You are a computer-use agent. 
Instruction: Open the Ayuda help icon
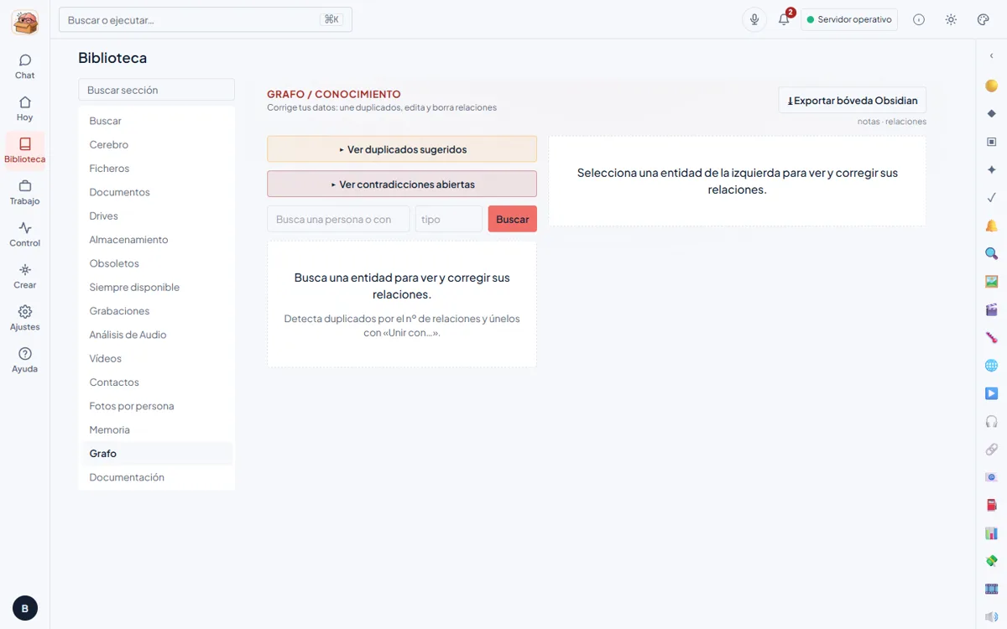click(24, 360)
